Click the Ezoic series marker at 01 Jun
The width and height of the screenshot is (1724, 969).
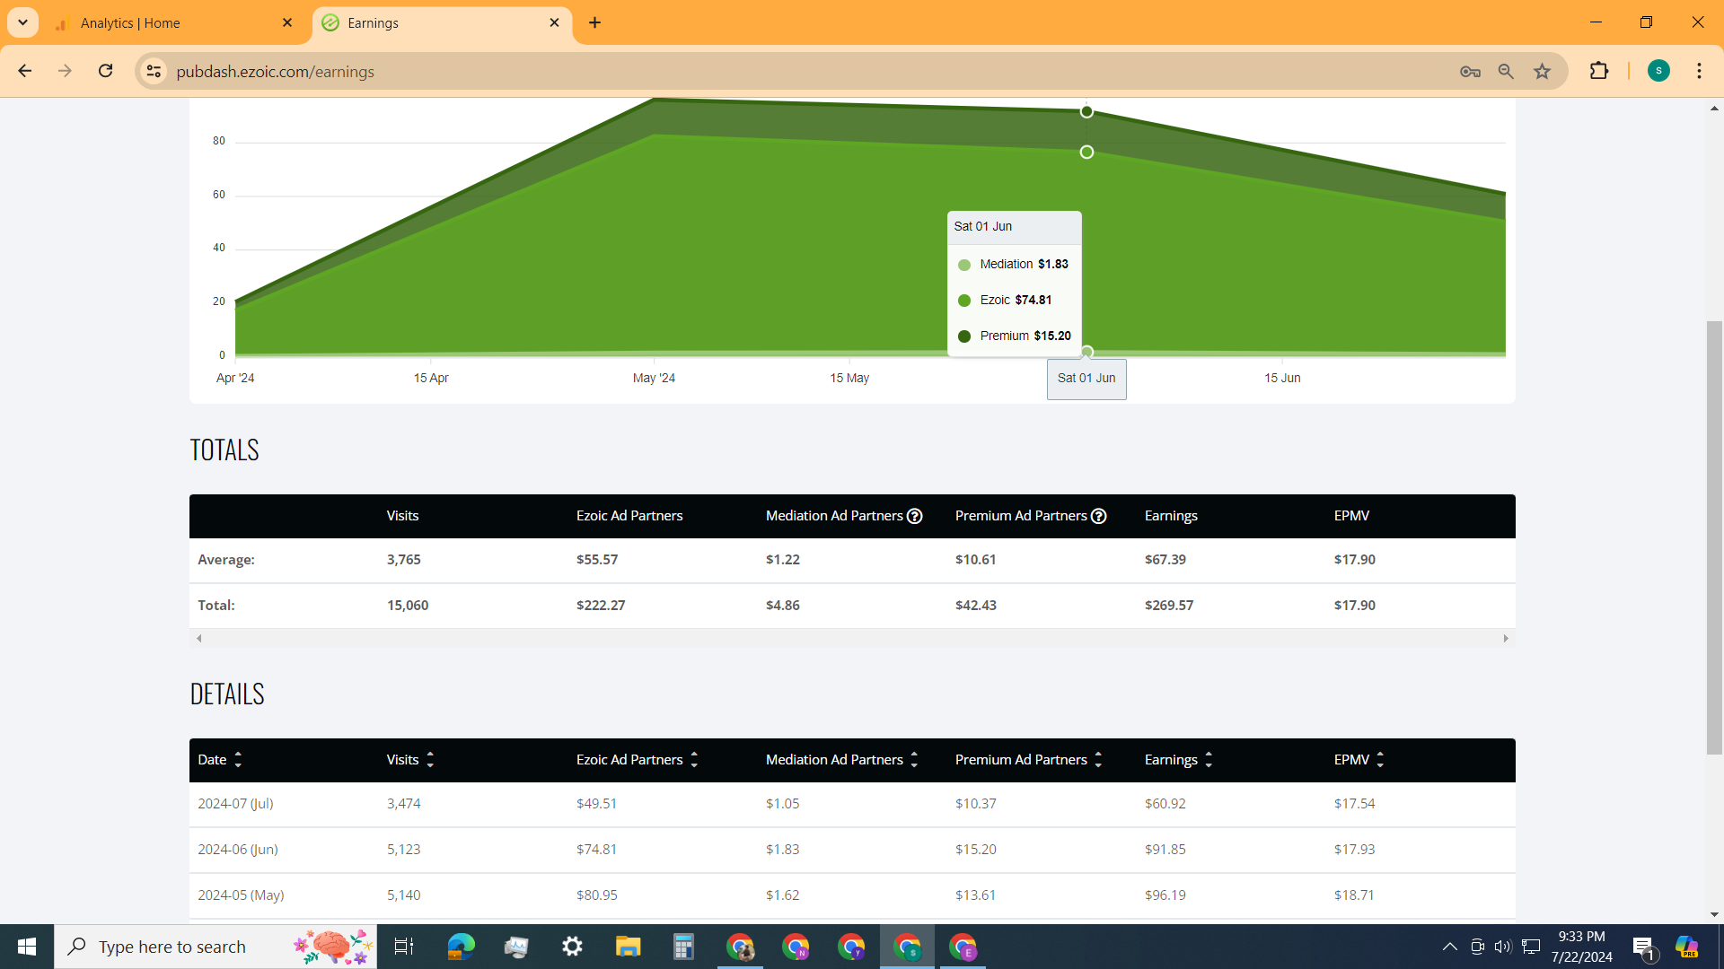pyautogui.click(x=1086, y=153)
